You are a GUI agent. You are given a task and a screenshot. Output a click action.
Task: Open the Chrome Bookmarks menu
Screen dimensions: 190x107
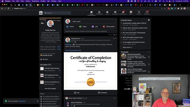pyautogui.click(x=35, y=1)
